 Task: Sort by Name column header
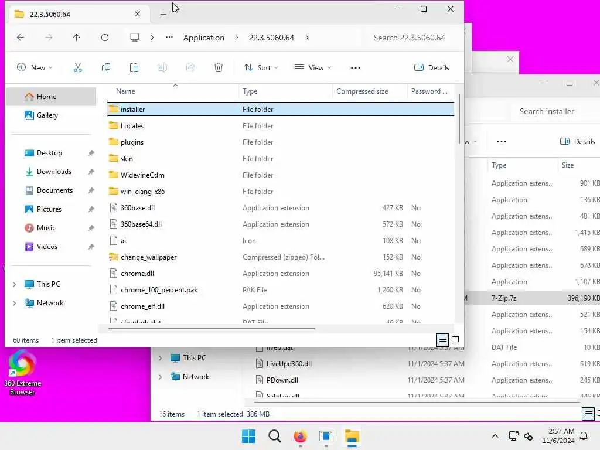tap(125, 91)
